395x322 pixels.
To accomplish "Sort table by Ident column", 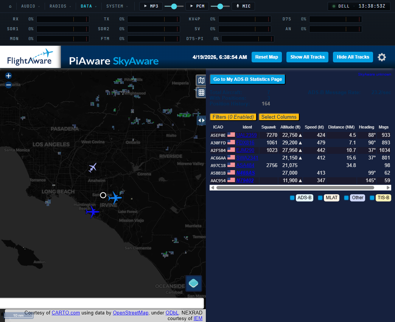I will pos(247,127).
